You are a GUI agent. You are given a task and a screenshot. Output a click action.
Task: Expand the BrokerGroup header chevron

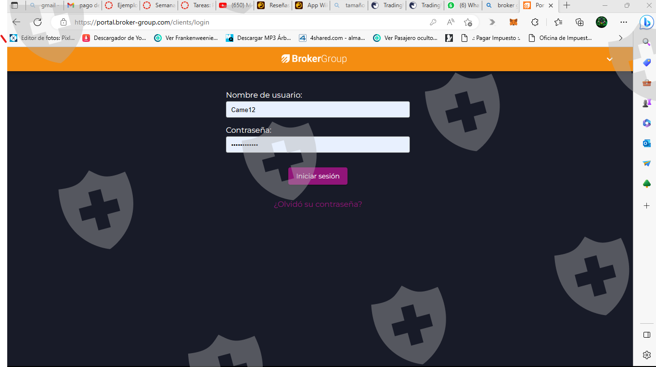click(x=609, y=59)
